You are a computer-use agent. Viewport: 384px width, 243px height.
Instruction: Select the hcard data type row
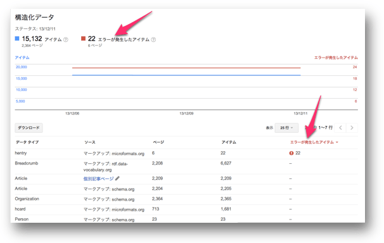[x=186, y=209]
